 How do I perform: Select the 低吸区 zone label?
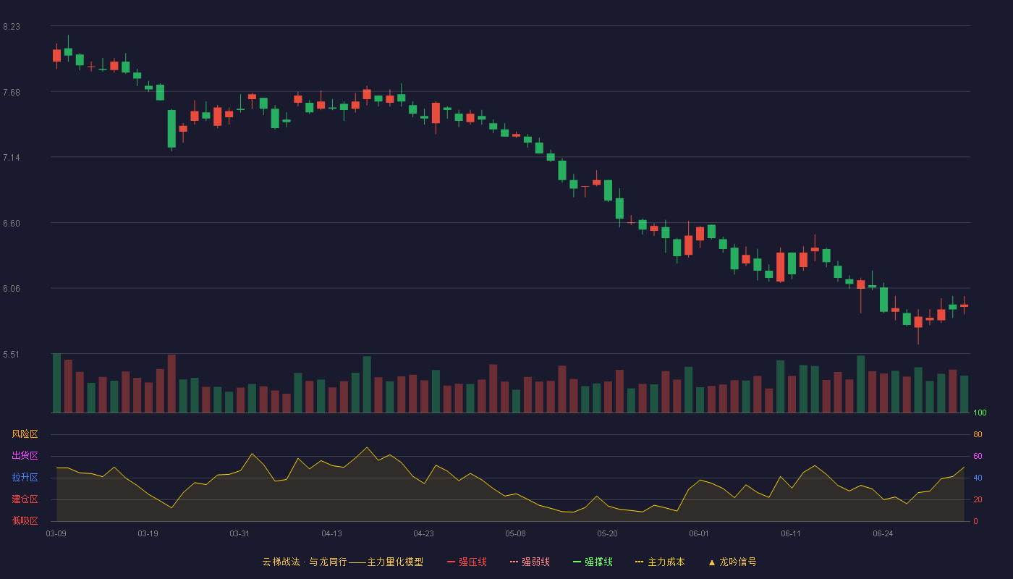coord(25,520)
